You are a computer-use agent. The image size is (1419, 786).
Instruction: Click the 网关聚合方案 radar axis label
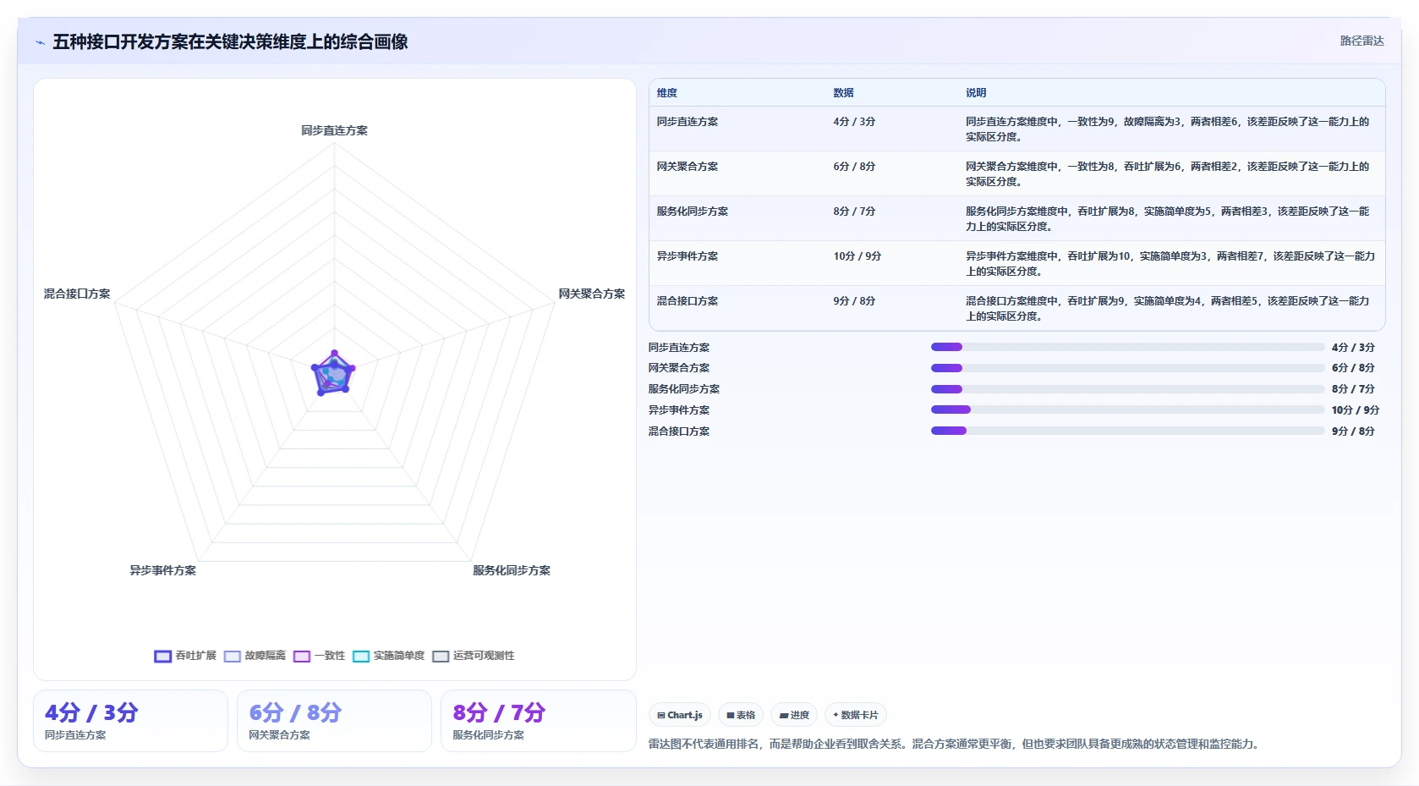pyautogui.click(x=591, y=294)
